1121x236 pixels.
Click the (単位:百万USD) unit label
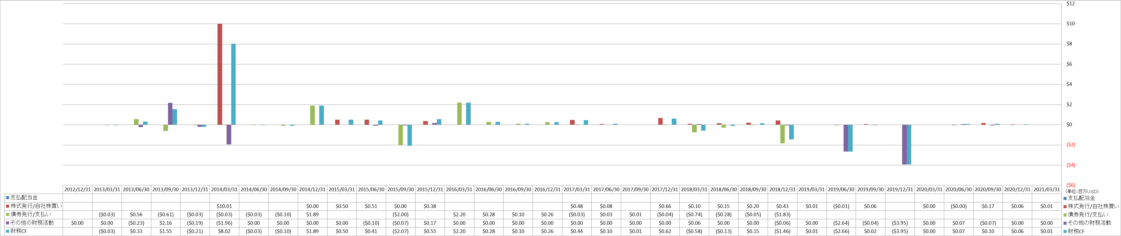(x=1082, y=191)
